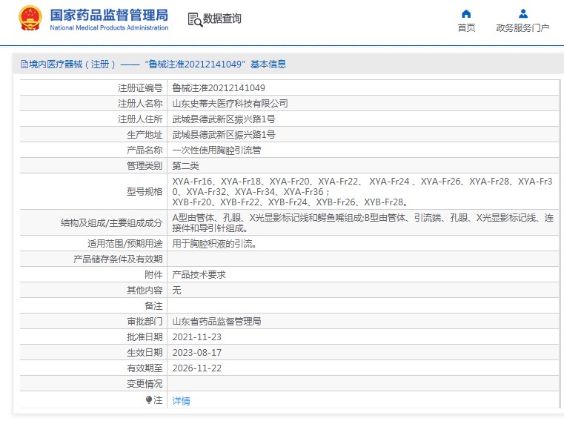Screen dimensions: 564x421
Task: Click the 适用范围/预期用途 label
Action: click(x=125, y=244)
